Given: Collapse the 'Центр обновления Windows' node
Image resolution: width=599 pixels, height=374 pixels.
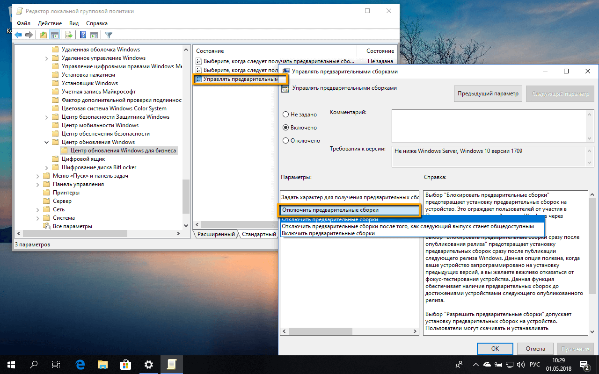Looking at the screenshot, I should point(46,142).
